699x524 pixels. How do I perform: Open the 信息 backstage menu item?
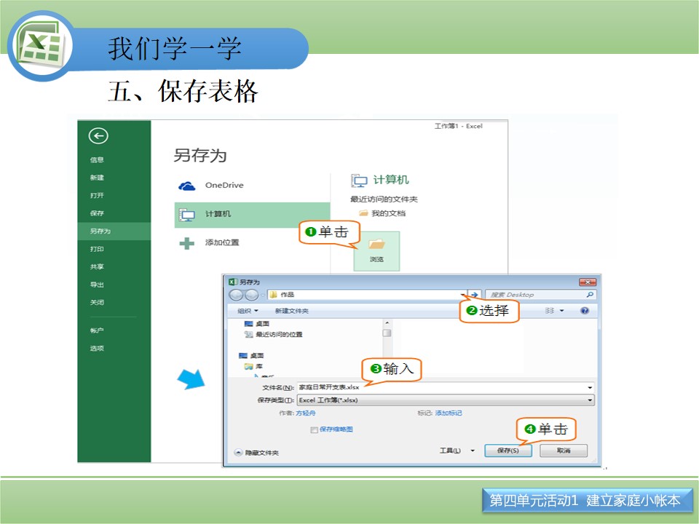97,159
